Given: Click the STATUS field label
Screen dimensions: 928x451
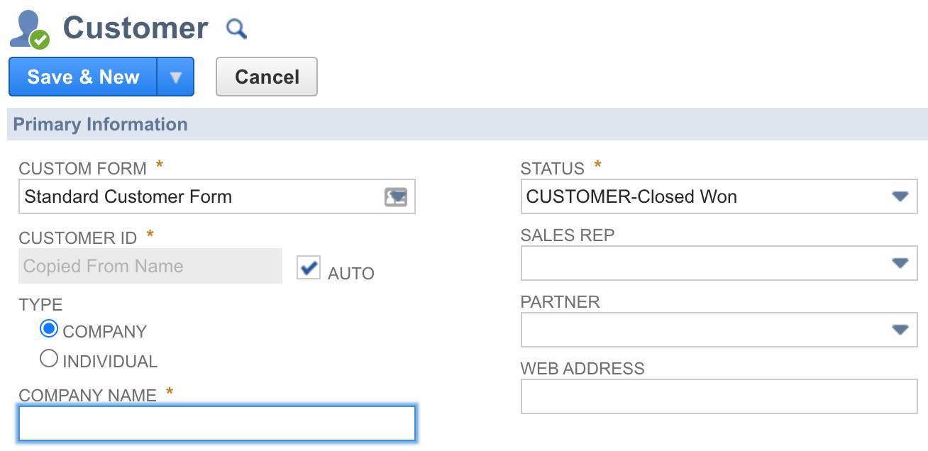Looking at the screenshot, I should click(x=553, y=168).
